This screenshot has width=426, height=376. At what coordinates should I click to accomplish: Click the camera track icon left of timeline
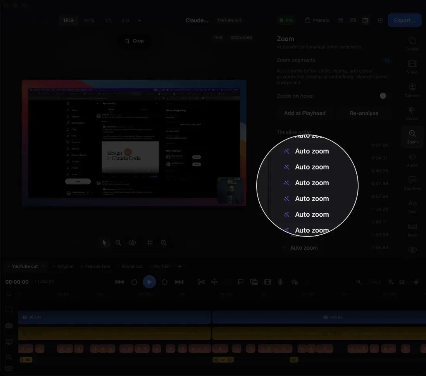[9, 326]
